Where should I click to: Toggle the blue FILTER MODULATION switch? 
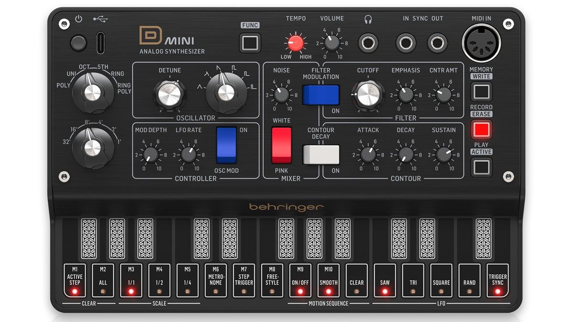[x=321, y=94]
